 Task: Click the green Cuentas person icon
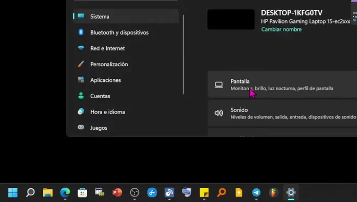(x=81, y=96)
